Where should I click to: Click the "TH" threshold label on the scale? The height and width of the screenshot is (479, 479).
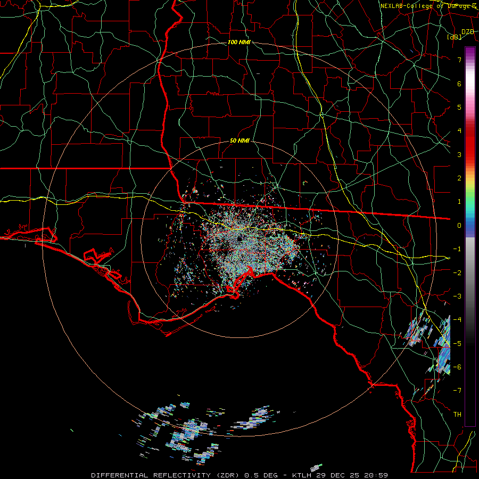tap(457, 415)
